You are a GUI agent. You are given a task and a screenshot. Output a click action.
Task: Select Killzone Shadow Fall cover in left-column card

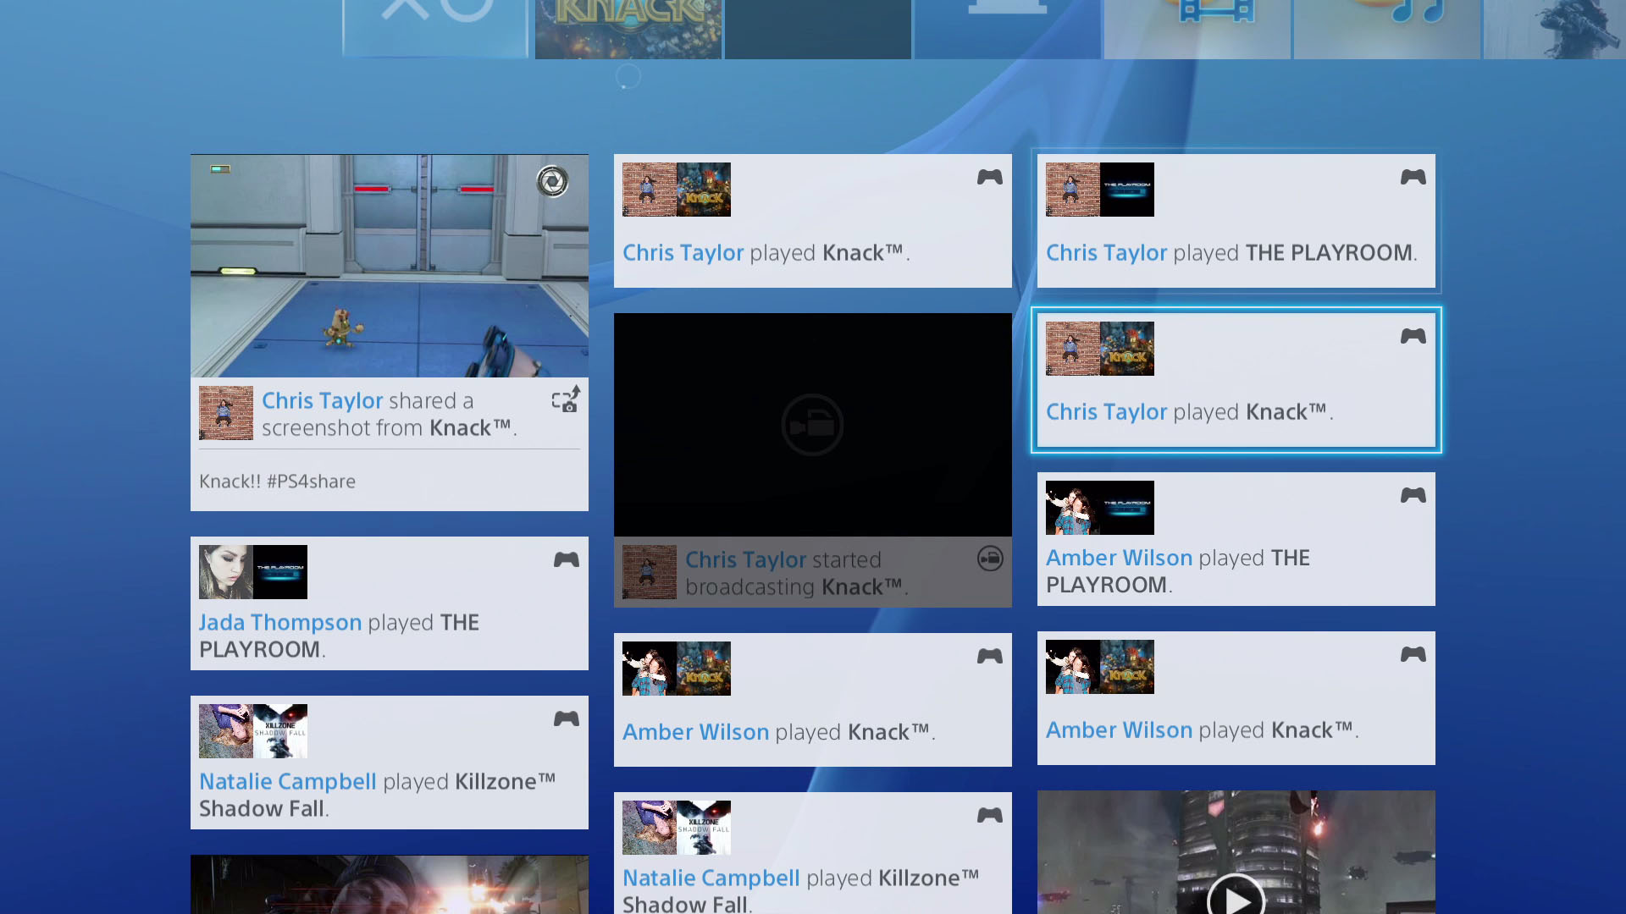point(280,731)
